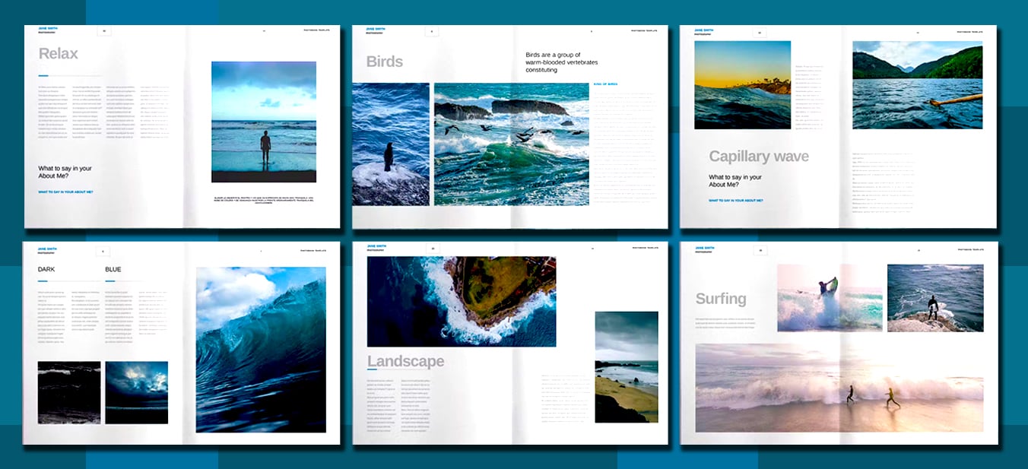This screenshot has width=1028, height=469.
Task: Select the Birds page heading
Action: (x=384, y=61)
